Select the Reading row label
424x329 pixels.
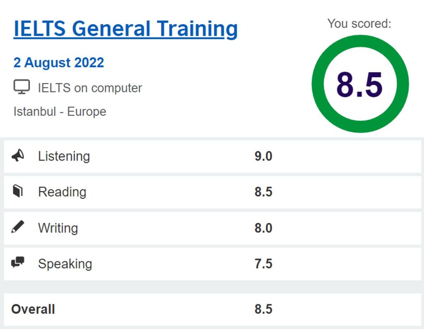click(62, 192)
